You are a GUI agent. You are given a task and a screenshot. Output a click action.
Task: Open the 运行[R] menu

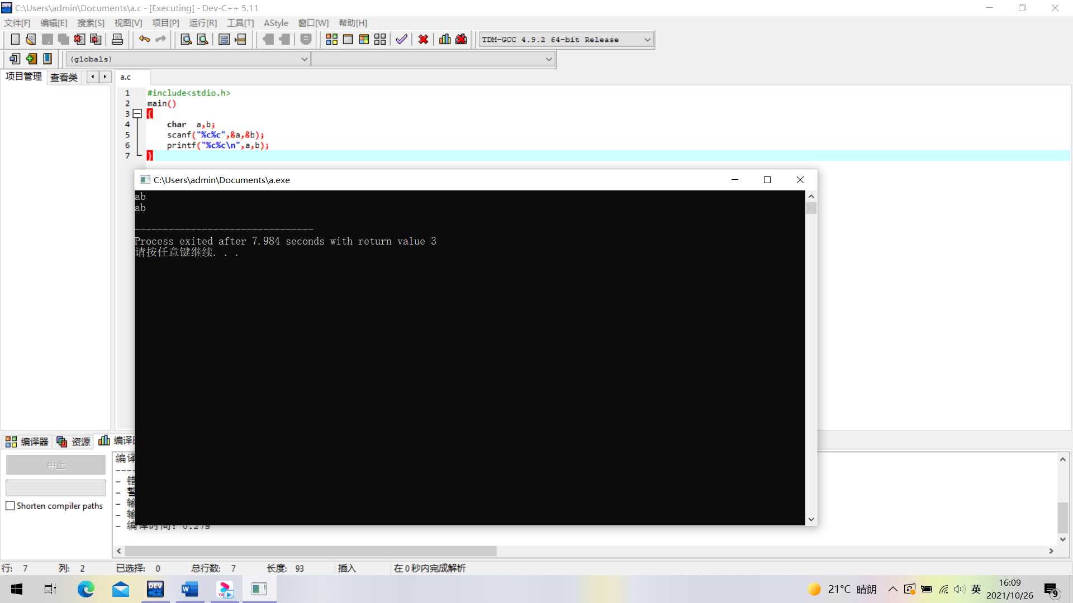[202, 23]
